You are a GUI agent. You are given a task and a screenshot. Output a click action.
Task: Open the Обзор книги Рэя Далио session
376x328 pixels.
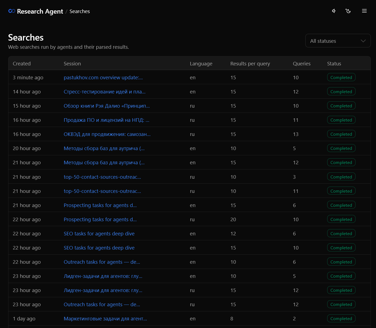[107, 106]
